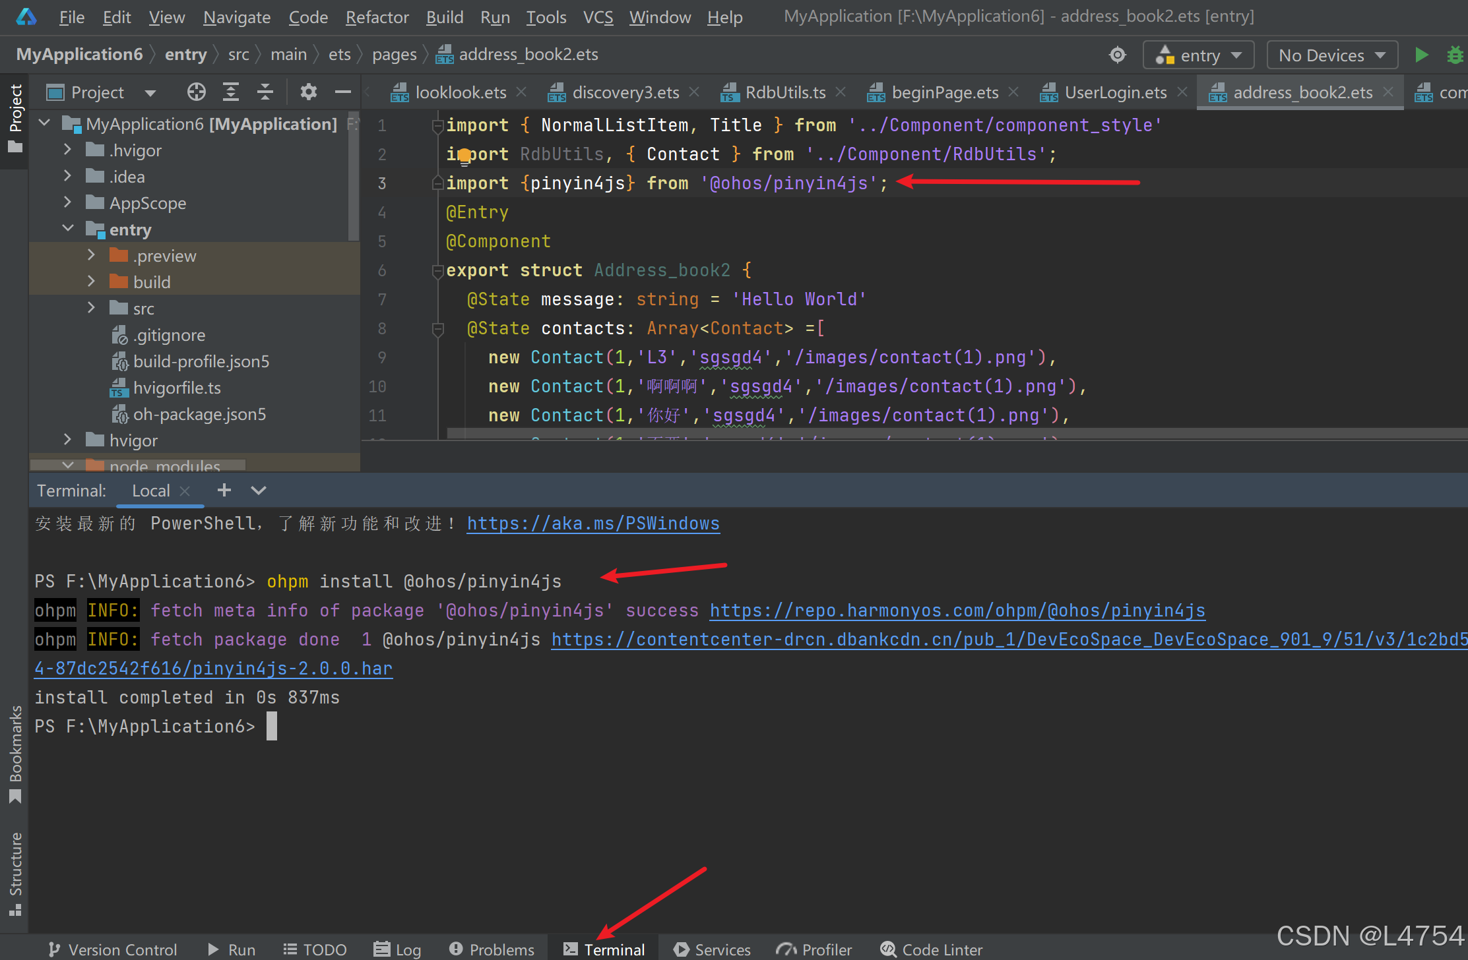1468x960 pixels.
Task: Fold the contacts array at line 8
Action: [437, 328]
